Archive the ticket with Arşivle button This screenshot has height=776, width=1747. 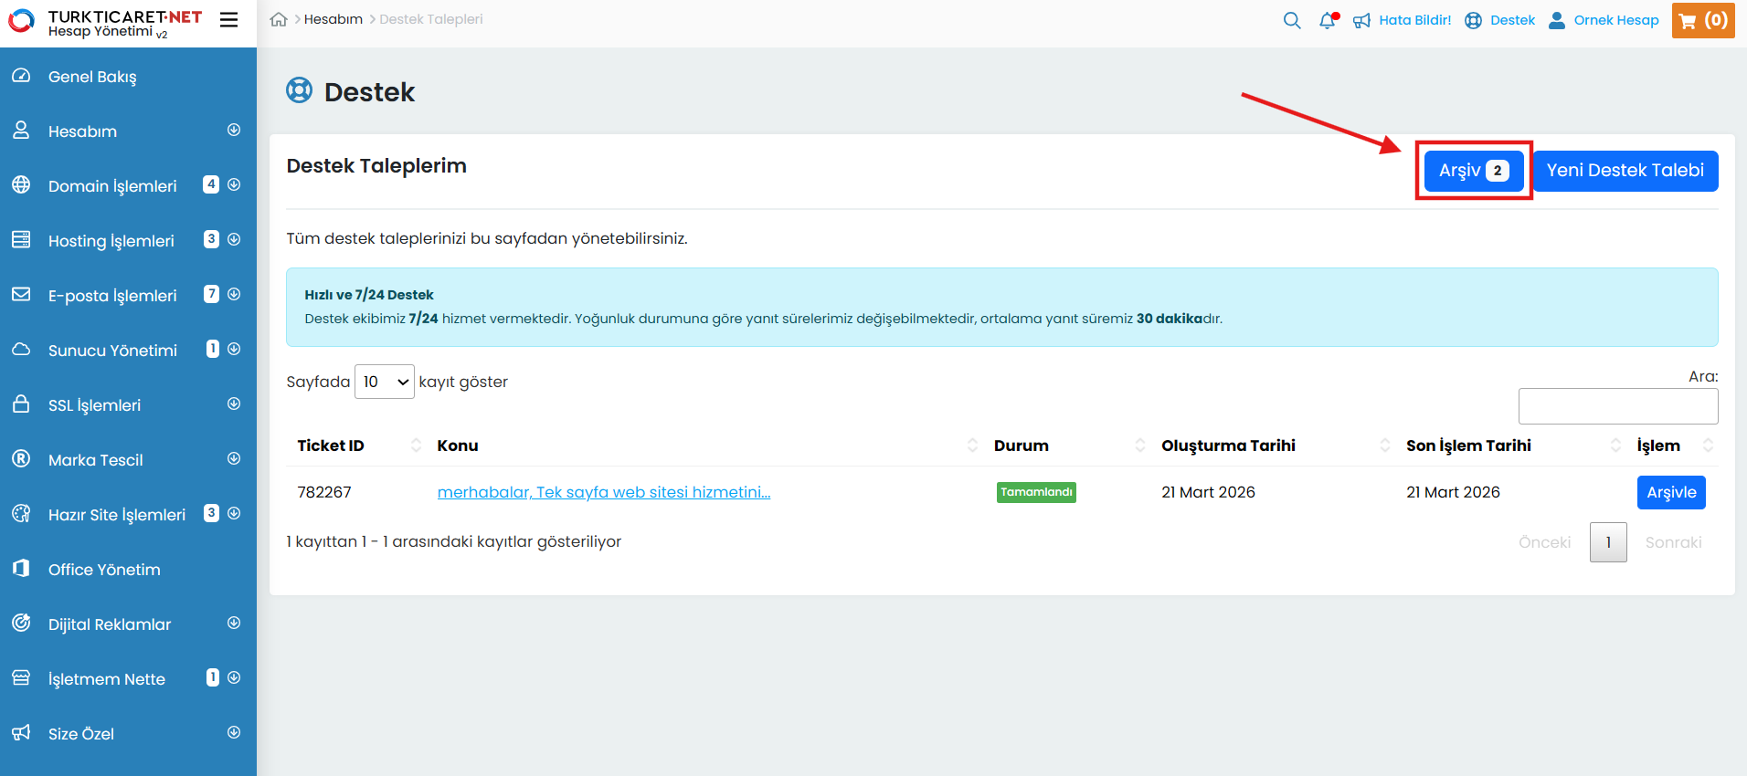pos(1670,492)
